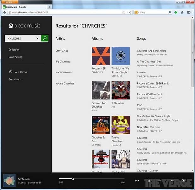
Task: Click the Twelve Churches album title
Action: pos(117,139)
